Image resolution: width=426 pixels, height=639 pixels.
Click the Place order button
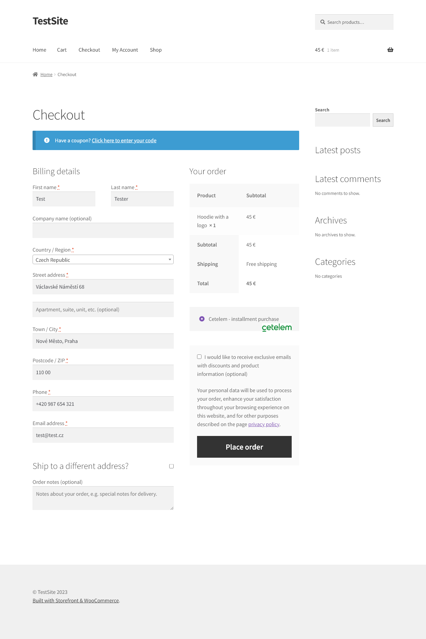coord(244,447)
